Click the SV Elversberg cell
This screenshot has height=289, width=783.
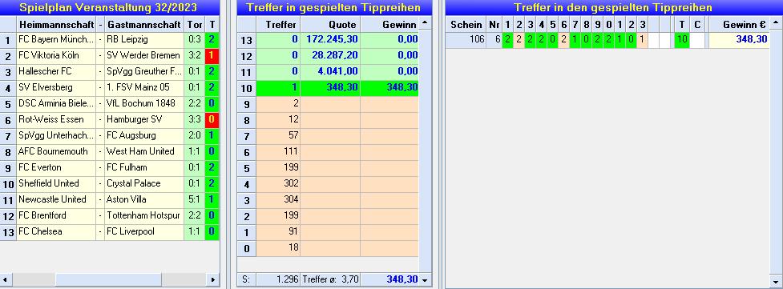pos(56,88)
